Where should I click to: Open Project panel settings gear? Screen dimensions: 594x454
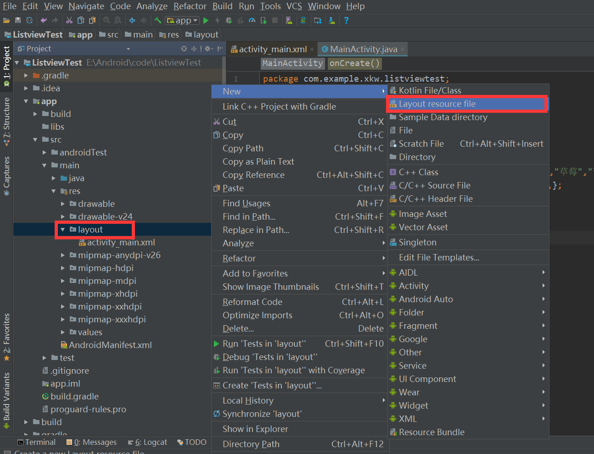coord(208,49)
